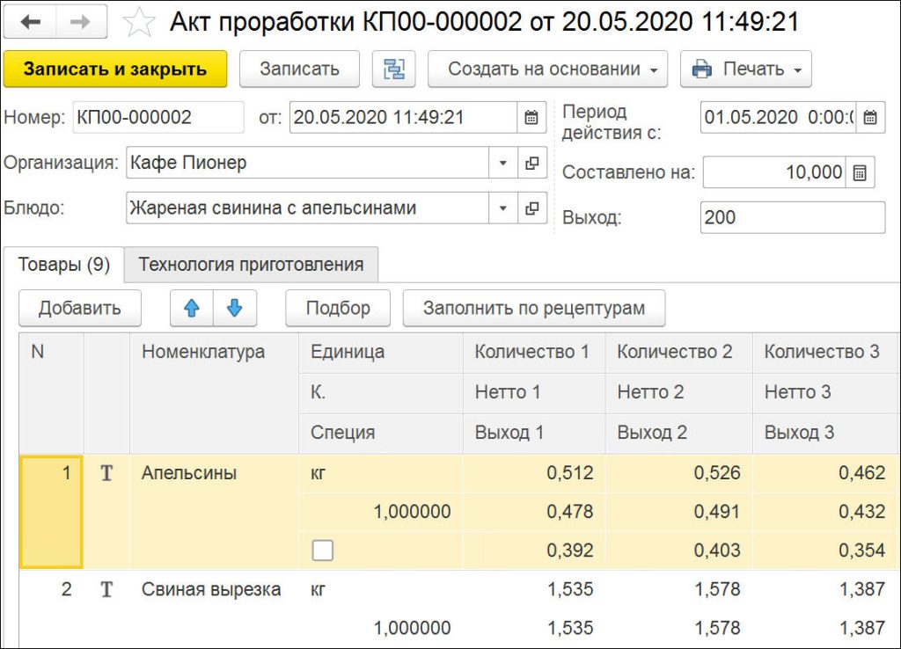Screen dimensions: 901x649
Task: Move row up with blue arrow
Action: 192,309
